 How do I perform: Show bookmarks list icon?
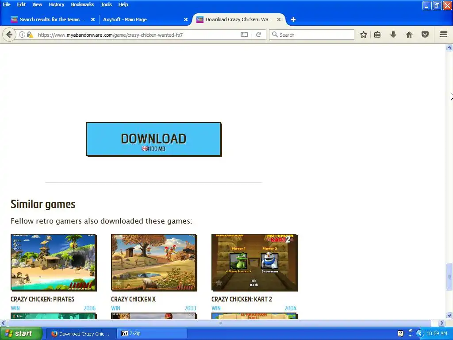(x=377, y=35)
